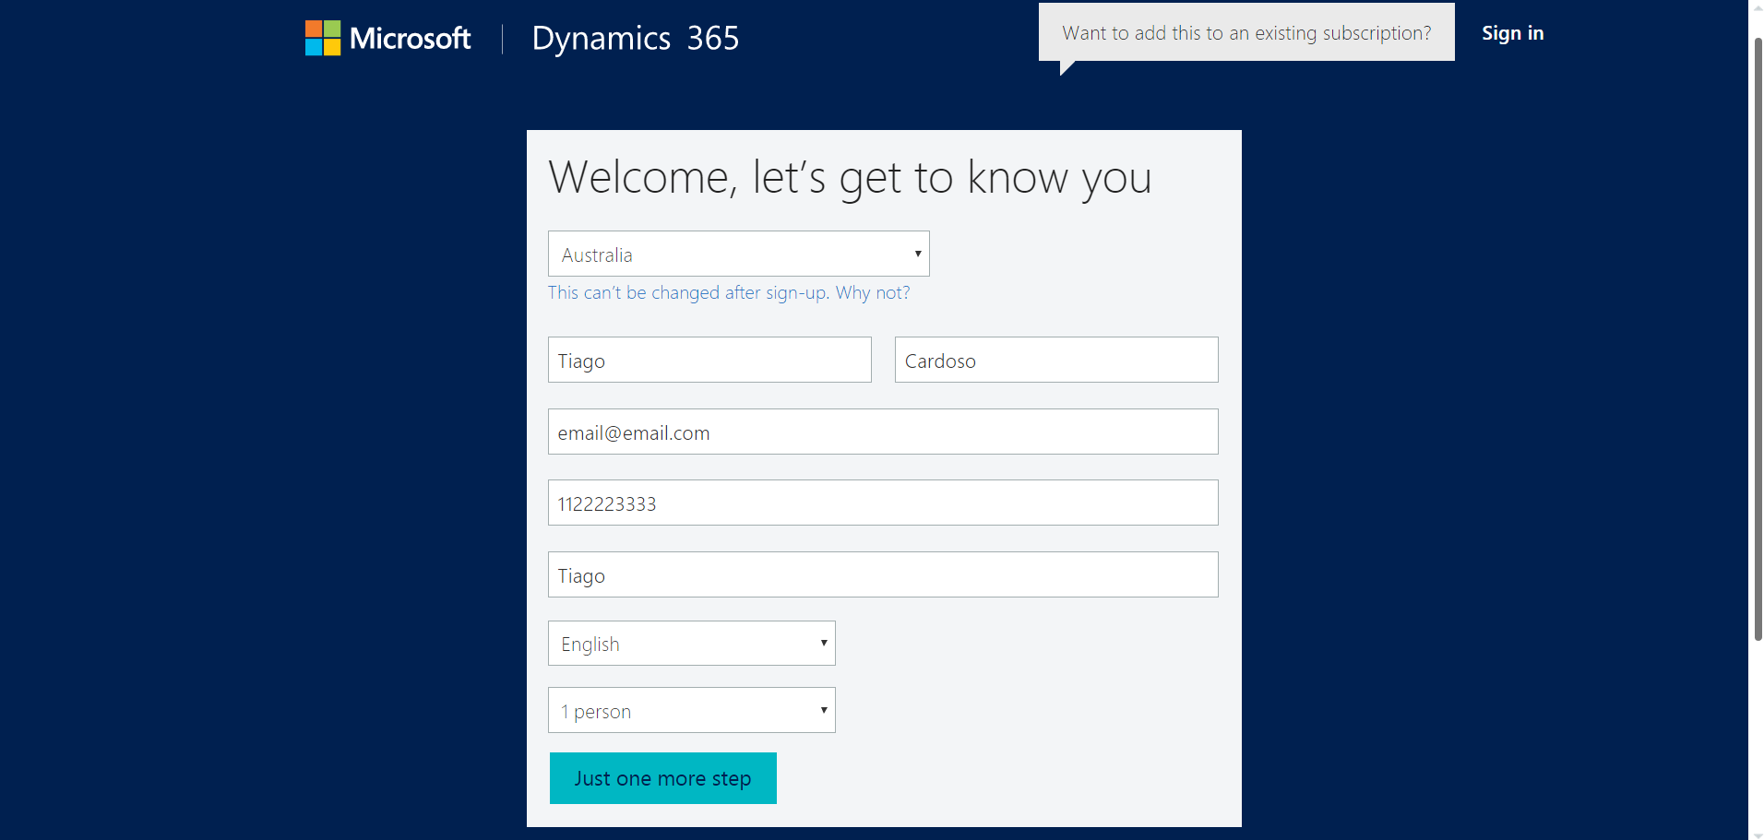Click the vertical scrollbar thumb
Viewport: 1764px width, 840px height.
(x=1757, y=341)
